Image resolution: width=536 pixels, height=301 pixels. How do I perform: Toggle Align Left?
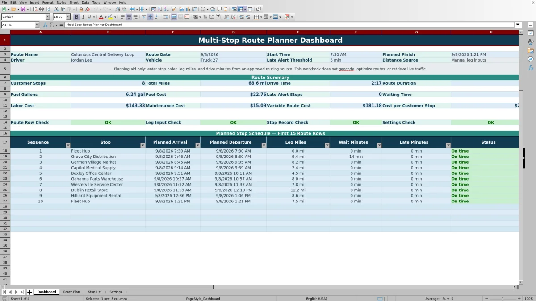122,17
